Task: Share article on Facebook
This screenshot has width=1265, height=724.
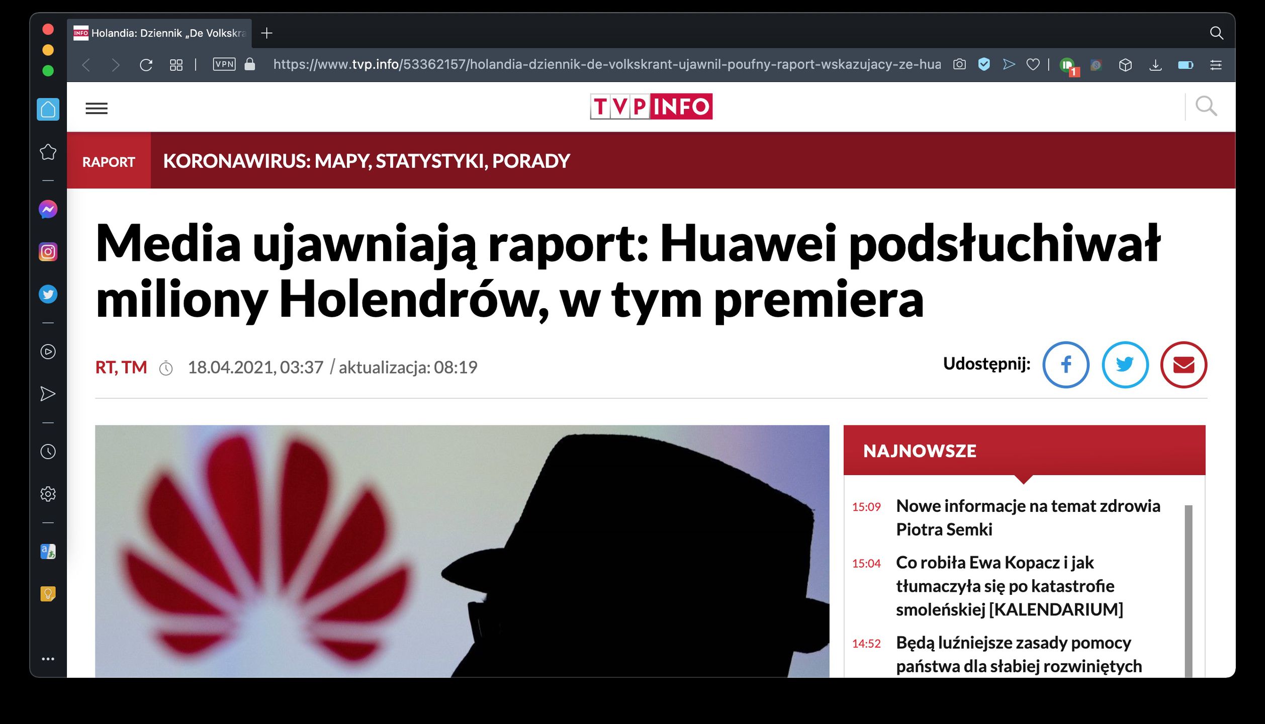Action: click(1066, 365)
